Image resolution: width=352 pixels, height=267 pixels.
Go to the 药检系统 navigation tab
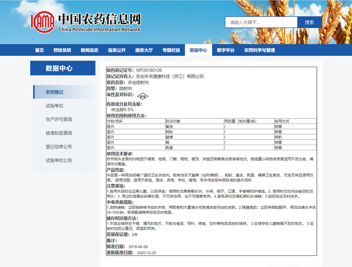click(x=62, y=50)
